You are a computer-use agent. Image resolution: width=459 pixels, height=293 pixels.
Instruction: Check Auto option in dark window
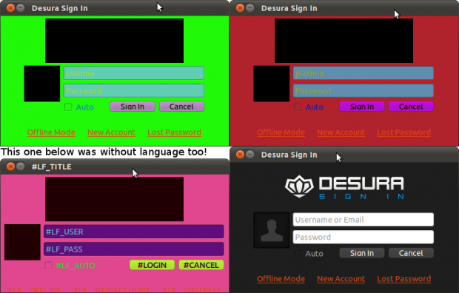[298, 254]
